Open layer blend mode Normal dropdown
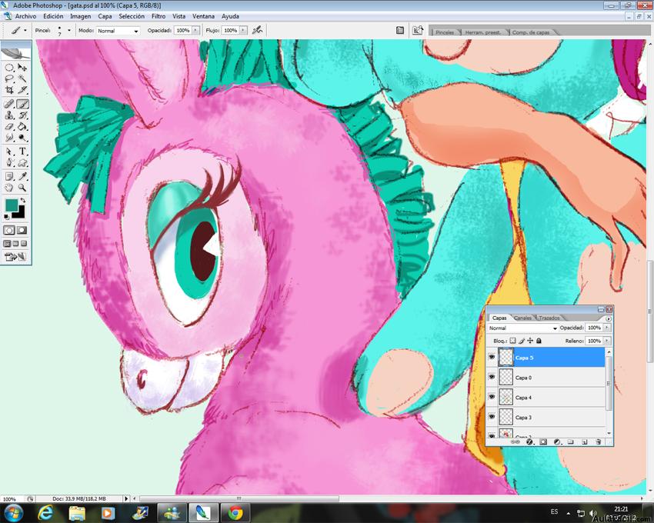Viewport: 654px width, 523px height. (x=522, y=328)
